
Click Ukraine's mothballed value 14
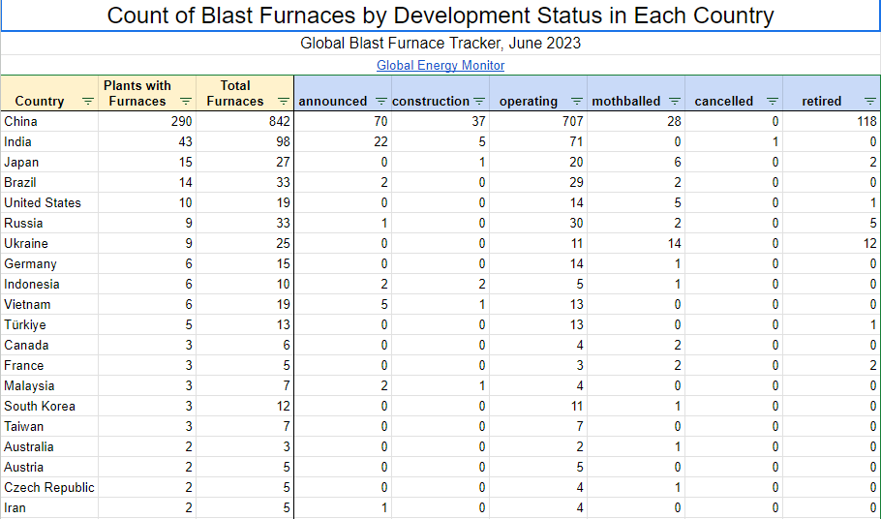[x=674, y=243]
